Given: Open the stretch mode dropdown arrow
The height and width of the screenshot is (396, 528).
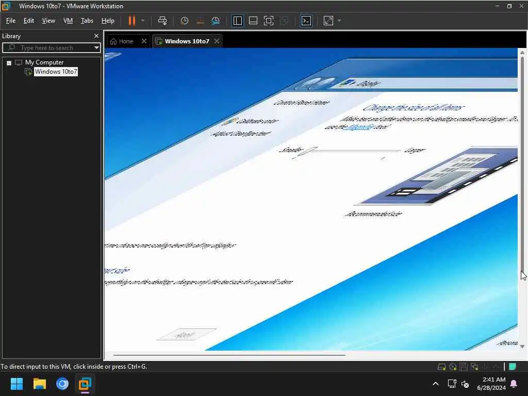Looking at the screenshot, I should pos(339,21).
